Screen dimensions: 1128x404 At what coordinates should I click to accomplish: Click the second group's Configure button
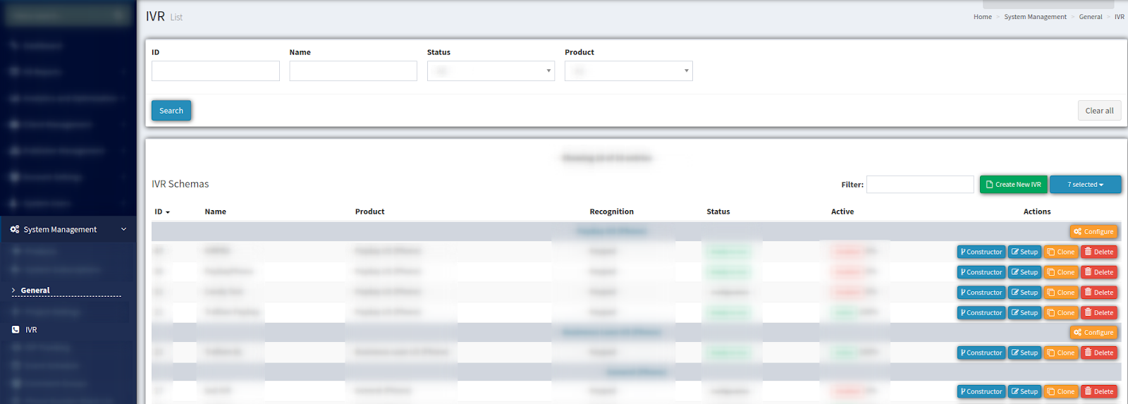pos(1093,333)
